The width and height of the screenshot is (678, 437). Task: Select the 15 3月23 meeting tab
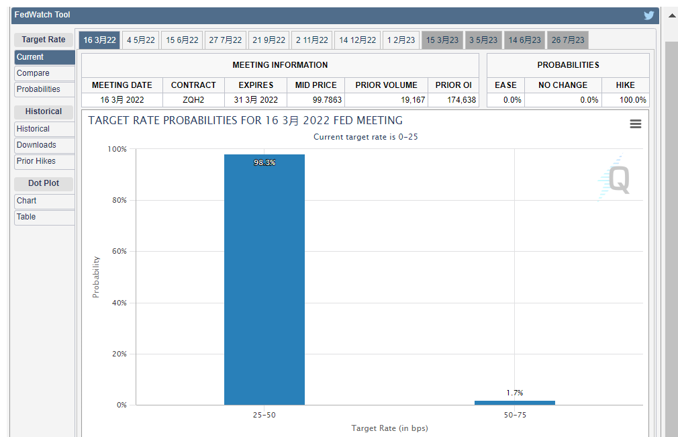[x=442, y=40]
